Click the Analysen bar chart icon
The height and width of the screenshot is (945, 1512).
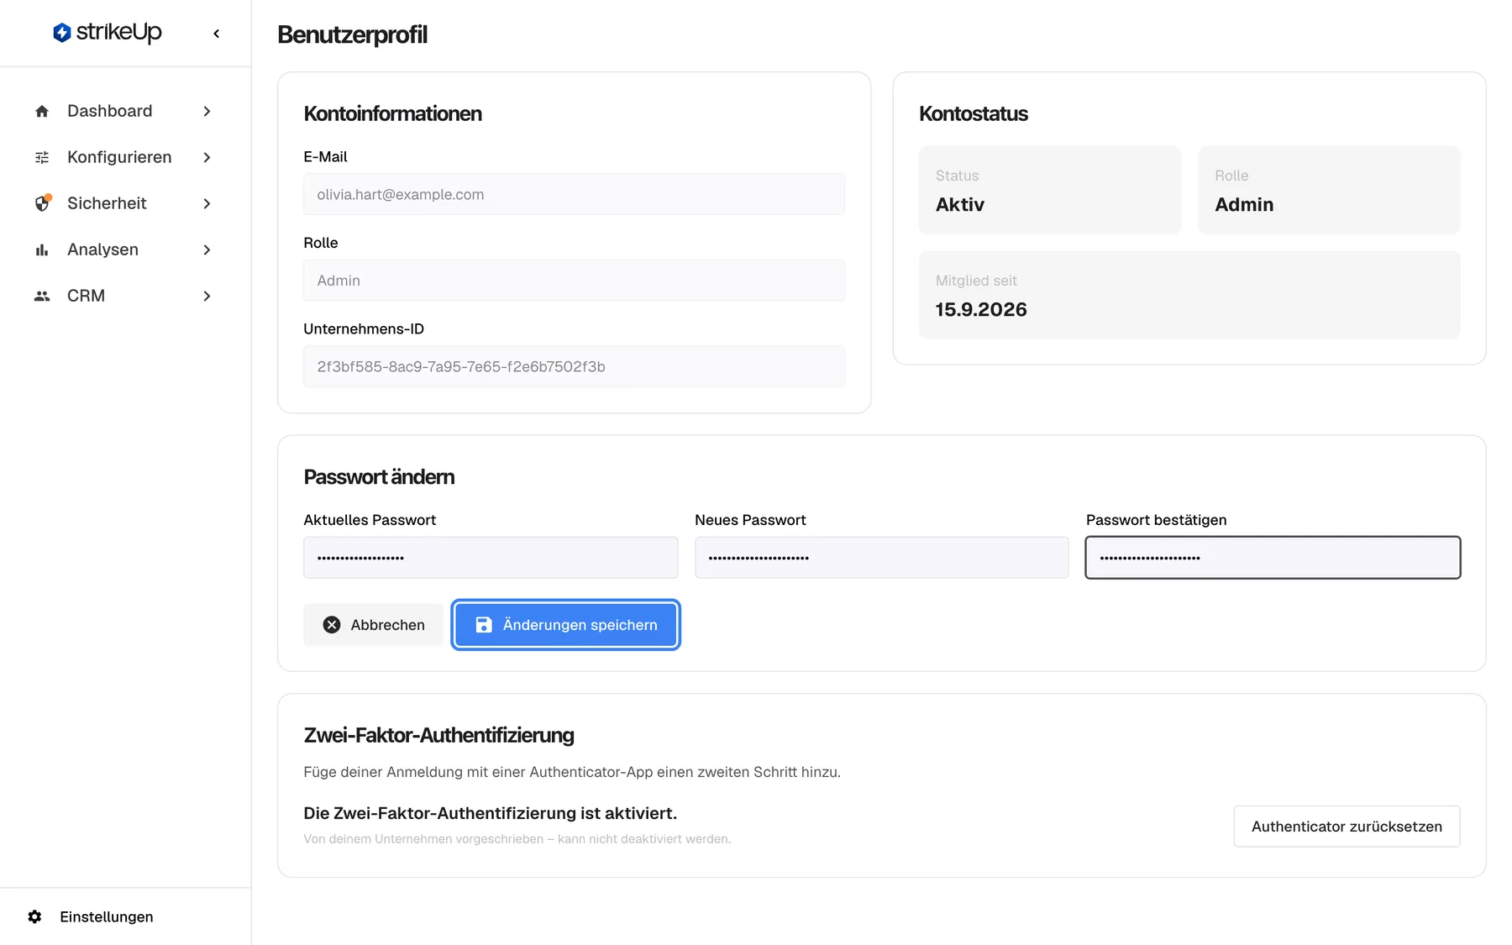[x=42, y=249]
